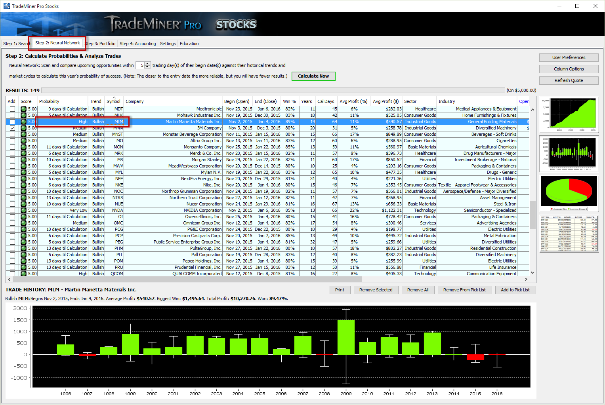Select the QUALCOMM Incorporated company cell
The height and width of the screenshot is (405, 605).
tap(173, 274)
